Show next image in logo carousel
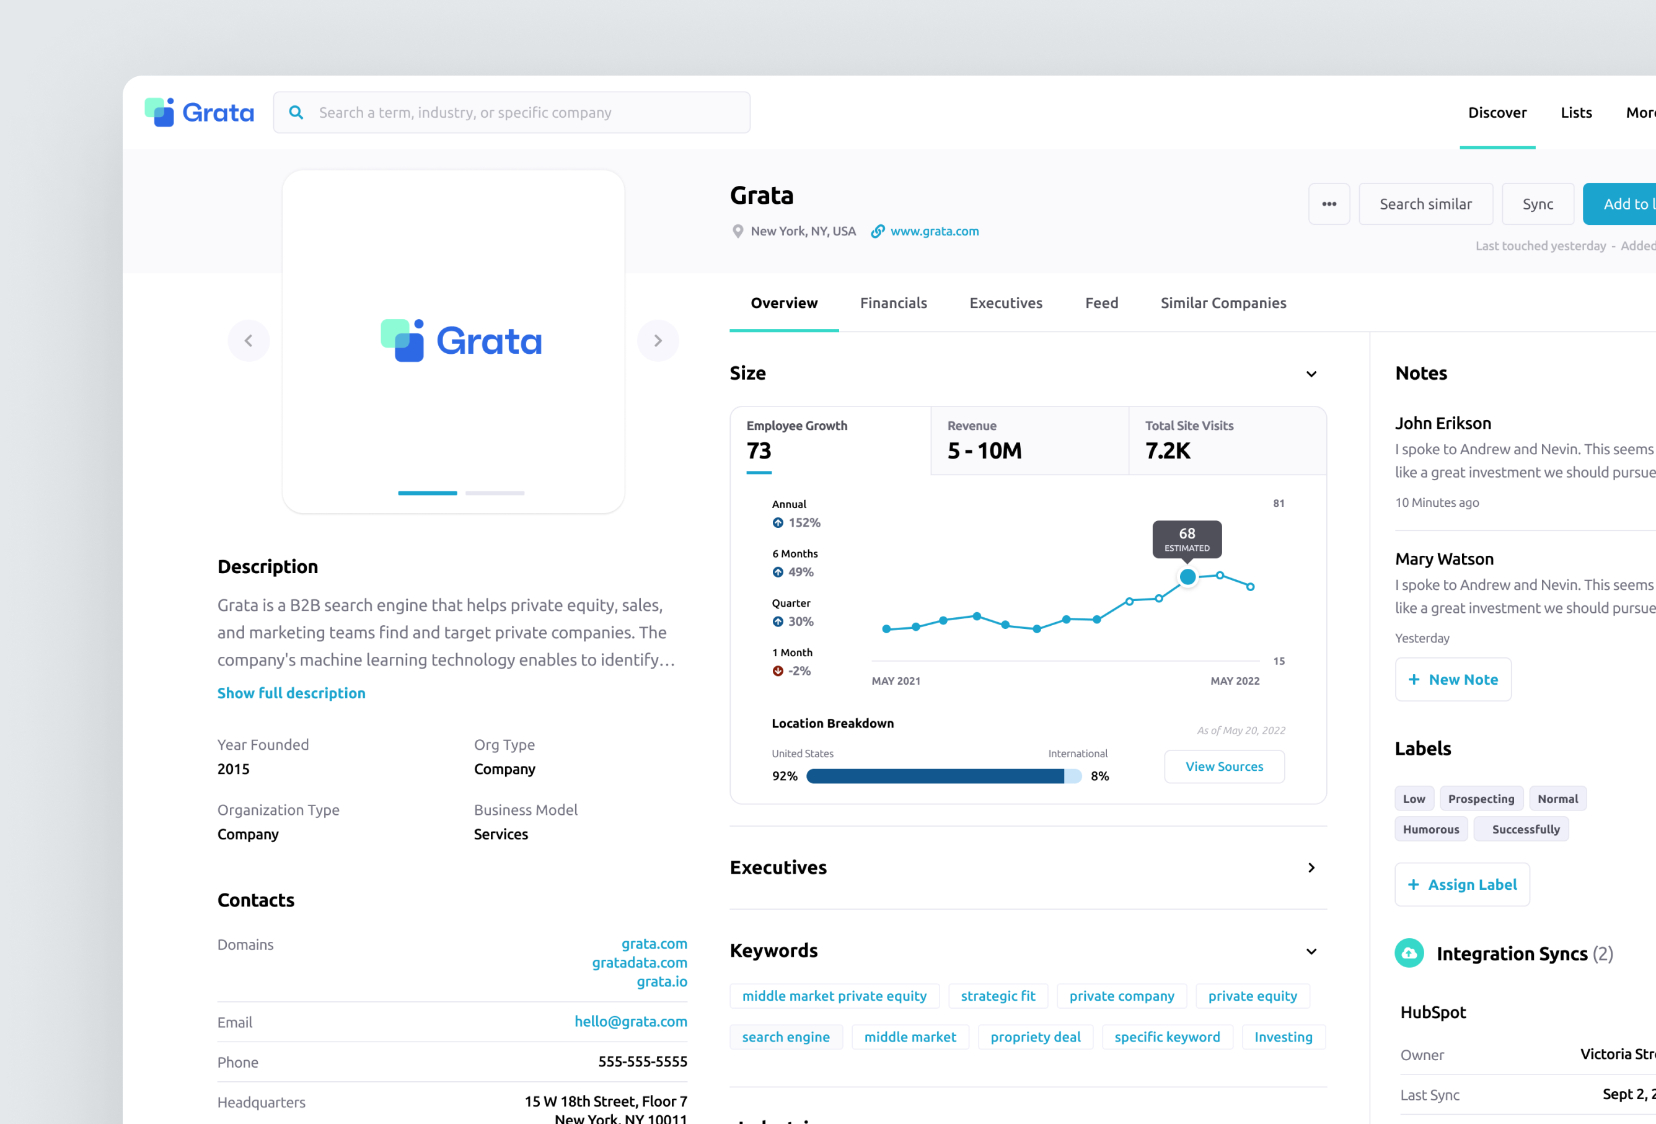The height and width of the screenshot is (1124, 1656). tap(658, 340)
